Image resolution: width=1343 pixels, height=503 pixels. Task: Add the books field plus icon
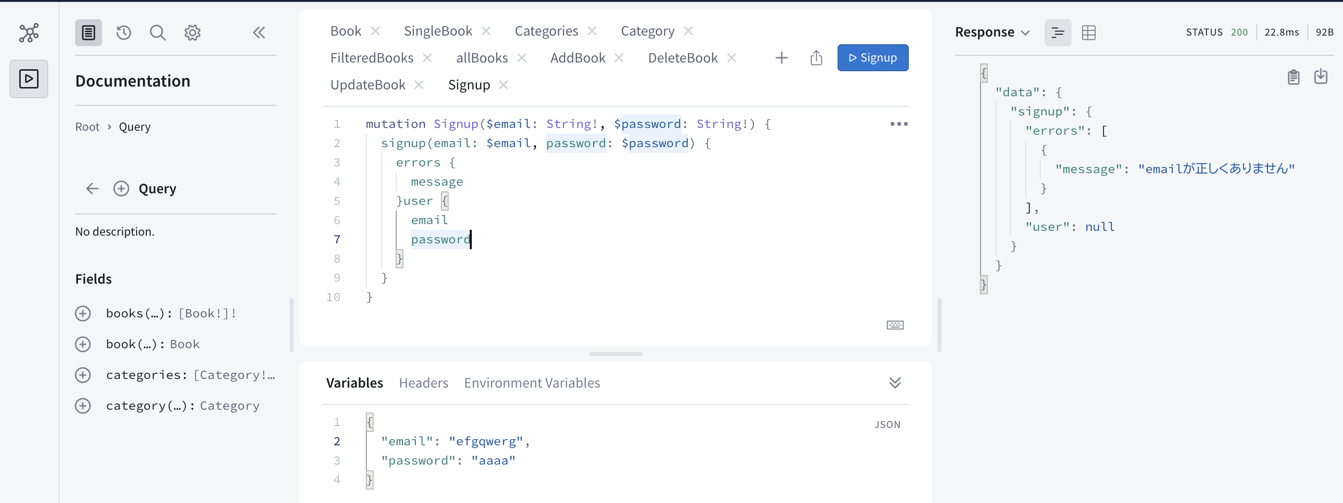pos(83,314)
